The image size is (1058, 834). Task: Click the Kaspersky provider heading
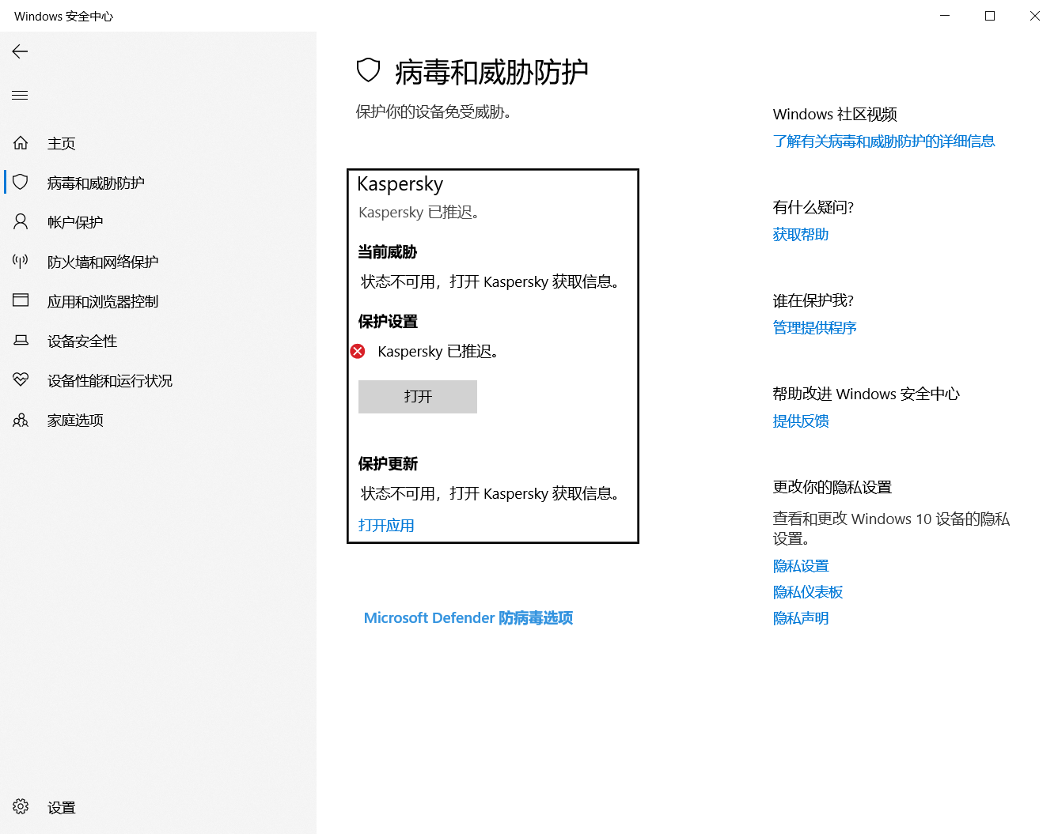point(400,184)
